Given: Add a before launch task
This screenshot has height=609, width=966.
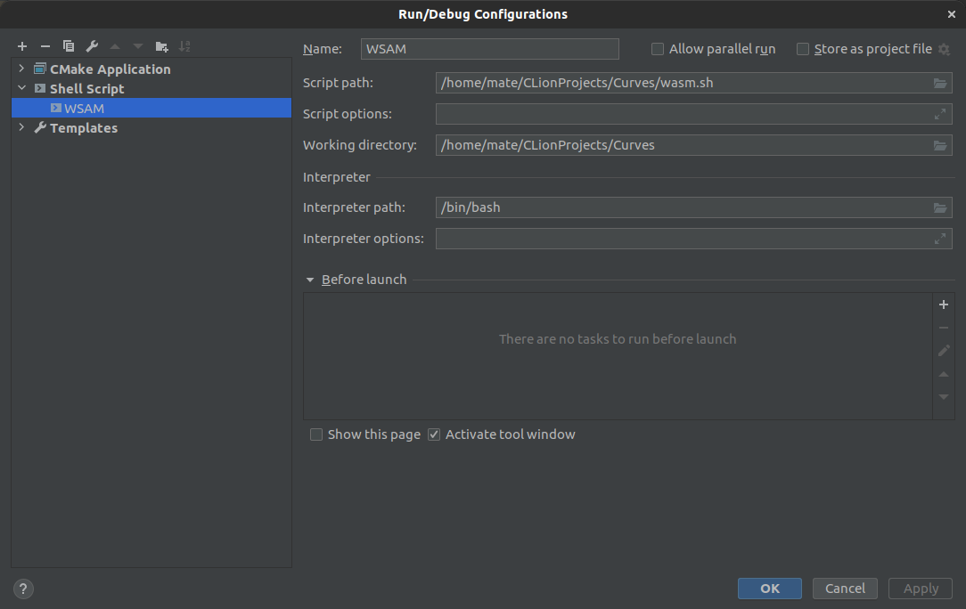Looking at the screenshot, I should pos(944,304).
